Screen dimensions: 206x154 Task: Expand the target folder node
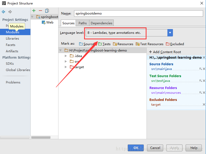click(x=66, y=67)
